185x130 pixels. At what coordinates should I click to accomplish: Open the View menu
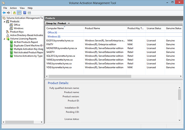pyautogui.click(x=22, y=8)
